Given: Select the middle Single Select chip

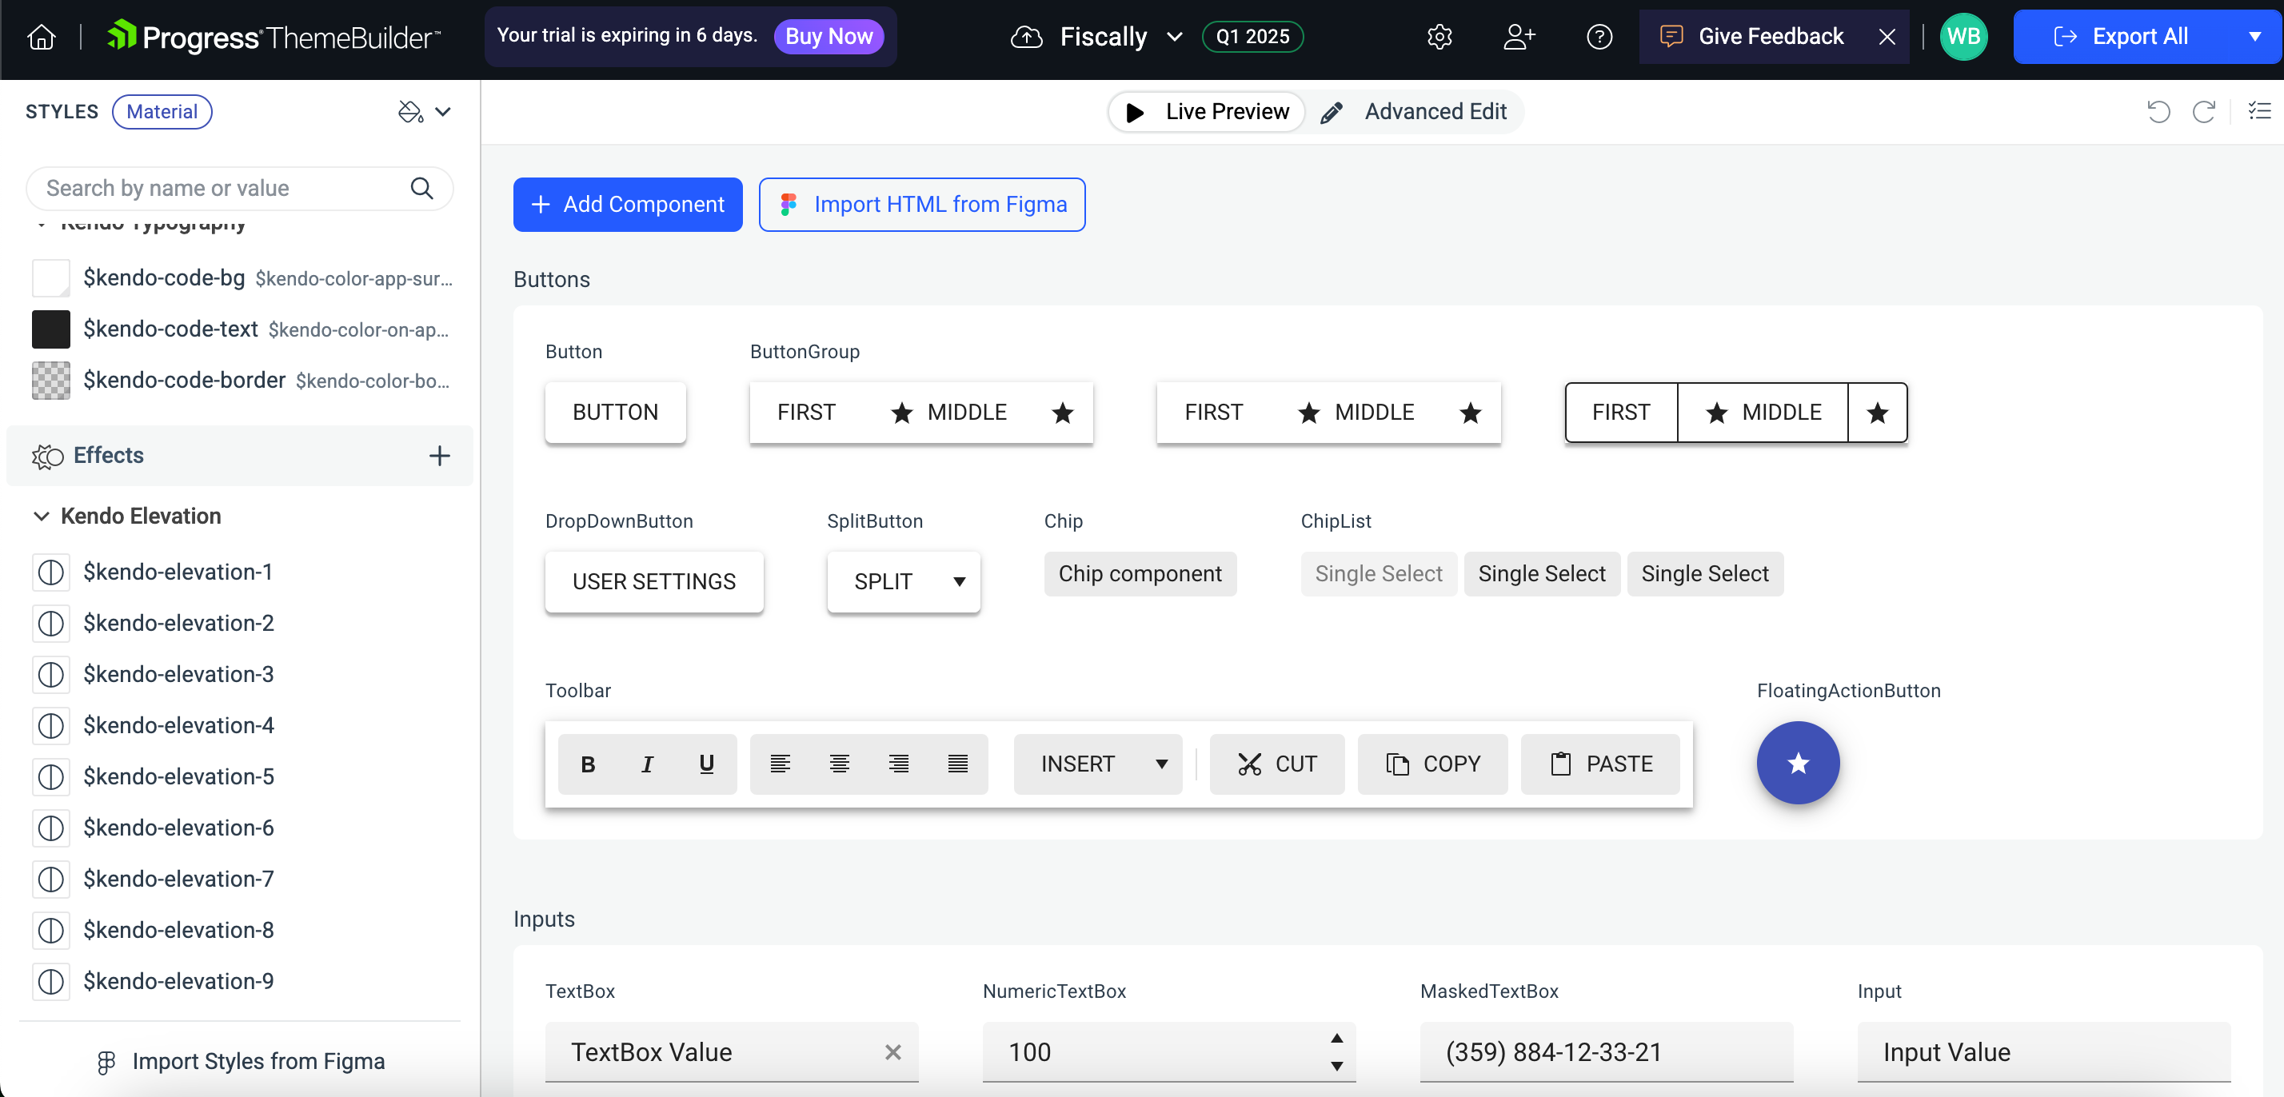Looking at the screenshot, I should pos(1542,574).
